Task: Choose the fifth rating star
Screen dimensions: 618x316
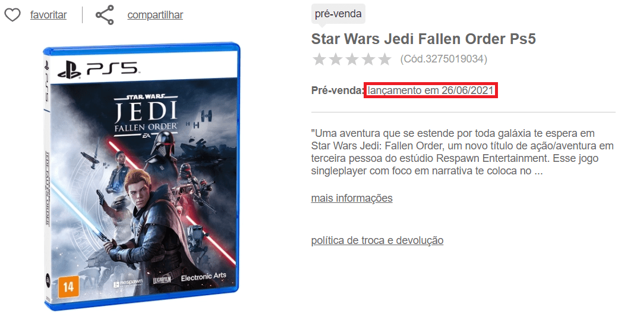Action: coord(384,60)
